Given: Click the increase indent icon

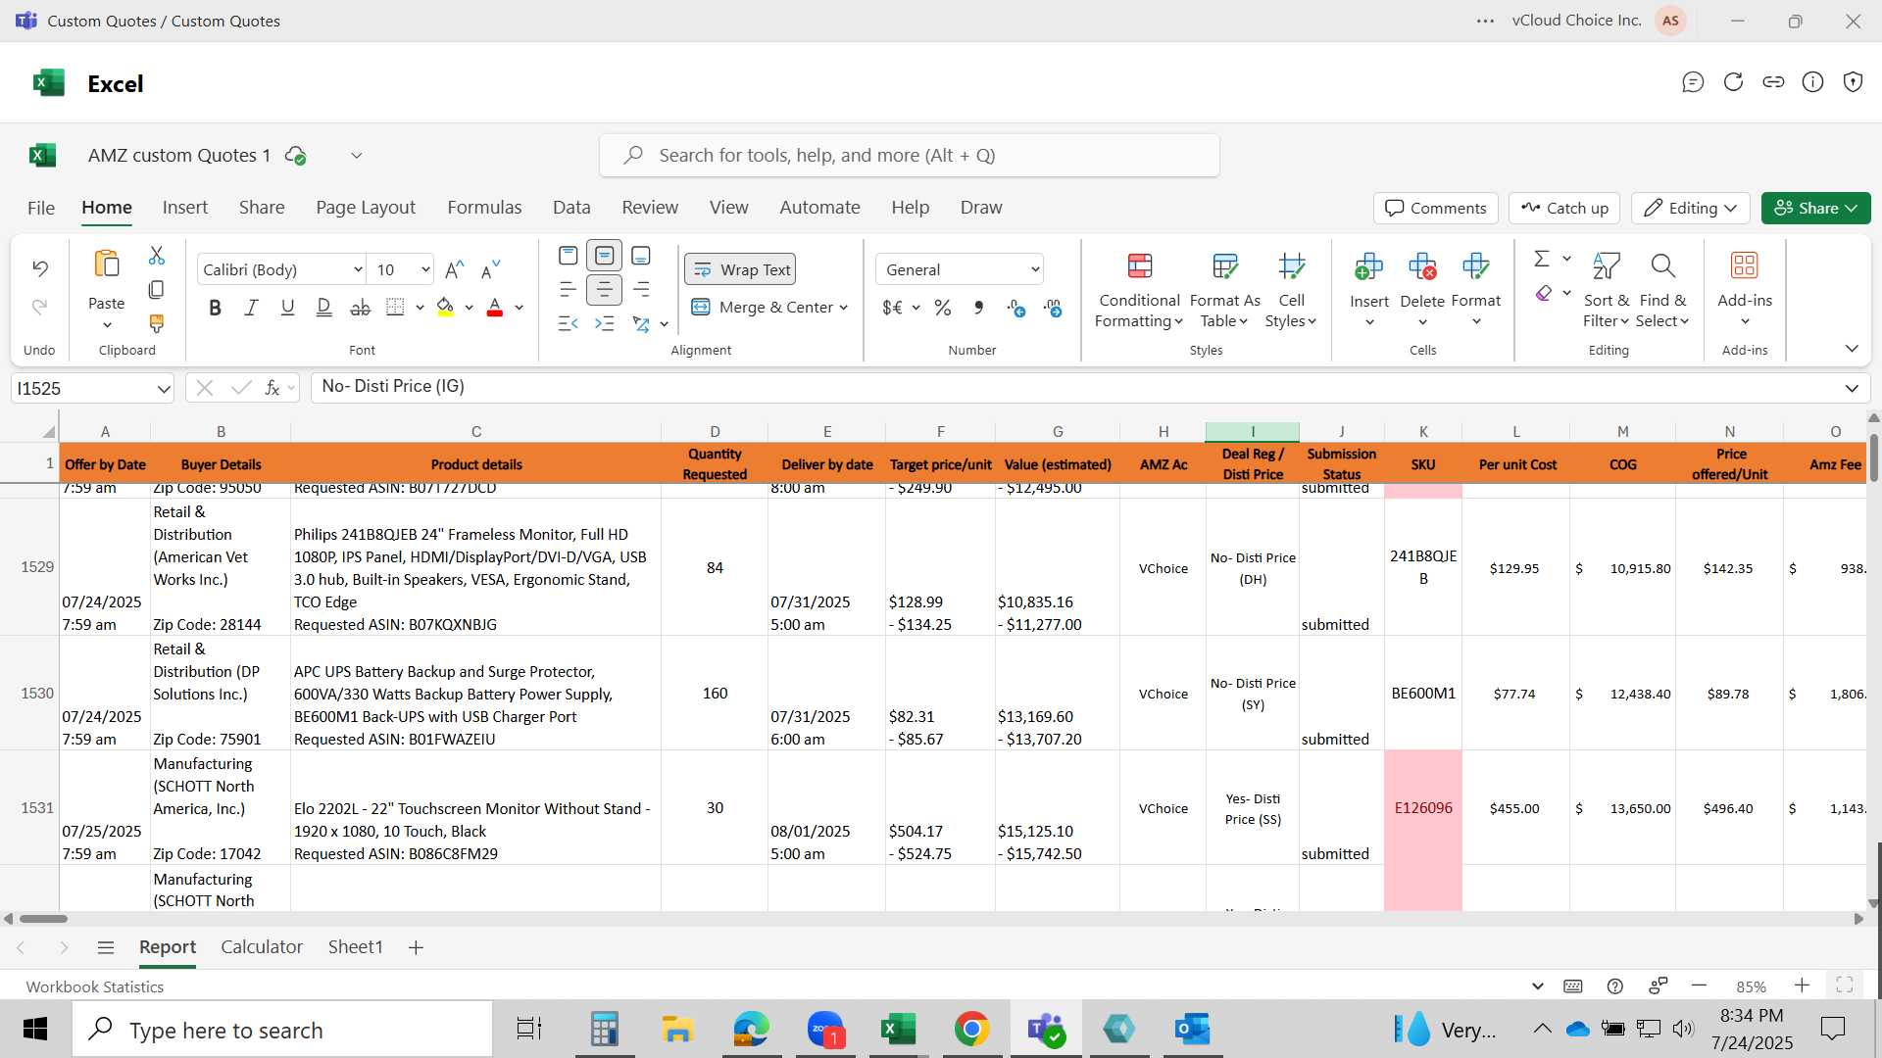Looking at the screenshot, I should (605, 323).
